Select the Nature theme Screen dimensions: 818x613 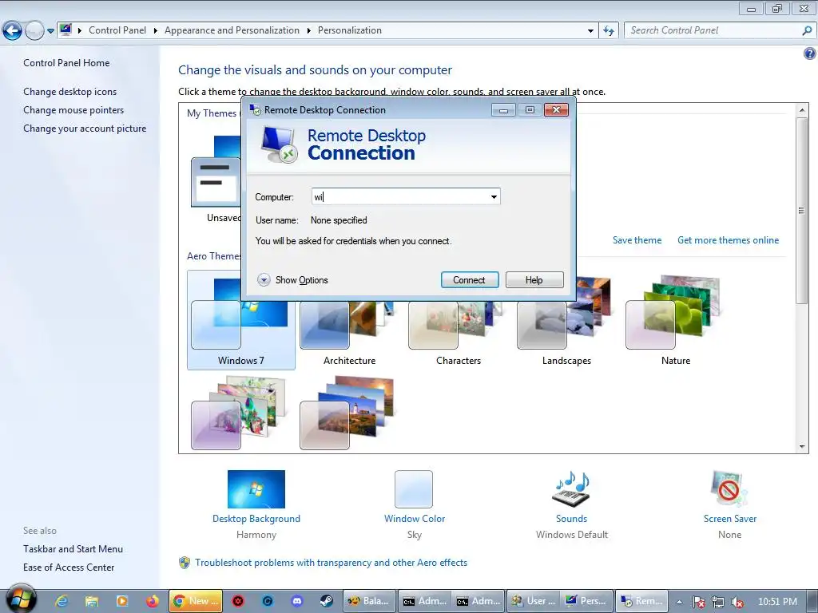[x=676, y=320]
